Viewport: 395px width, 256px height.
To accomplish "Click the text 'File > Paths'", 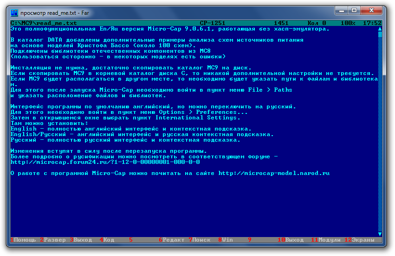I will (270, 90).
